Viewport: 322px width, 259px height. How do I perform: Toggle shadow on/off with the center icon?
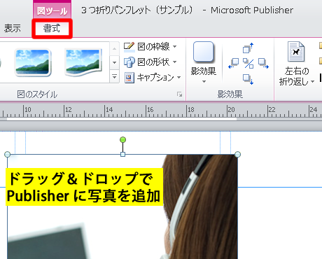click(x=248, y=63)
